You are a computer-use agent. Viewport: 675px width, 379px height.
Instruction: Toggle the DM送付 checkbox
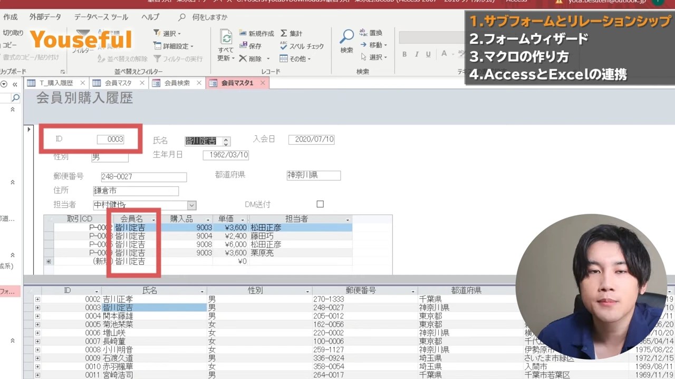pos(320,204)
